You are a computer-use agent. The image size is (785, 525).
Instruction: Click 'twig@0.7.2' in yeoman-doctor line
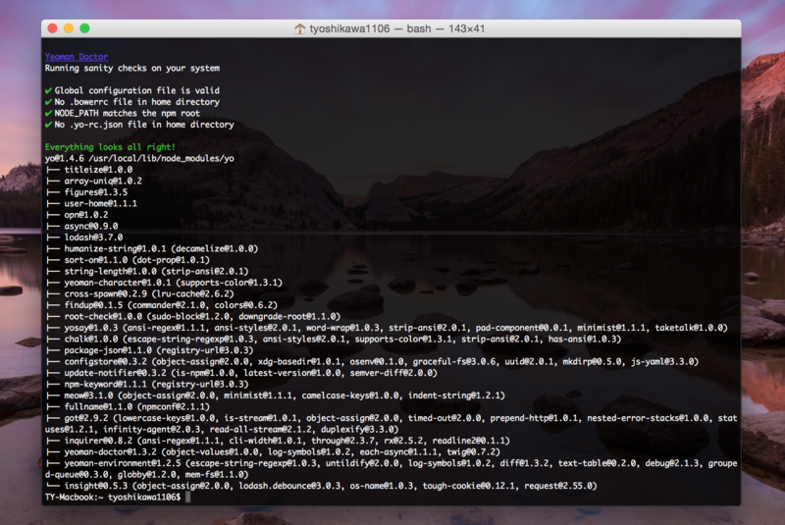[471, 452]
